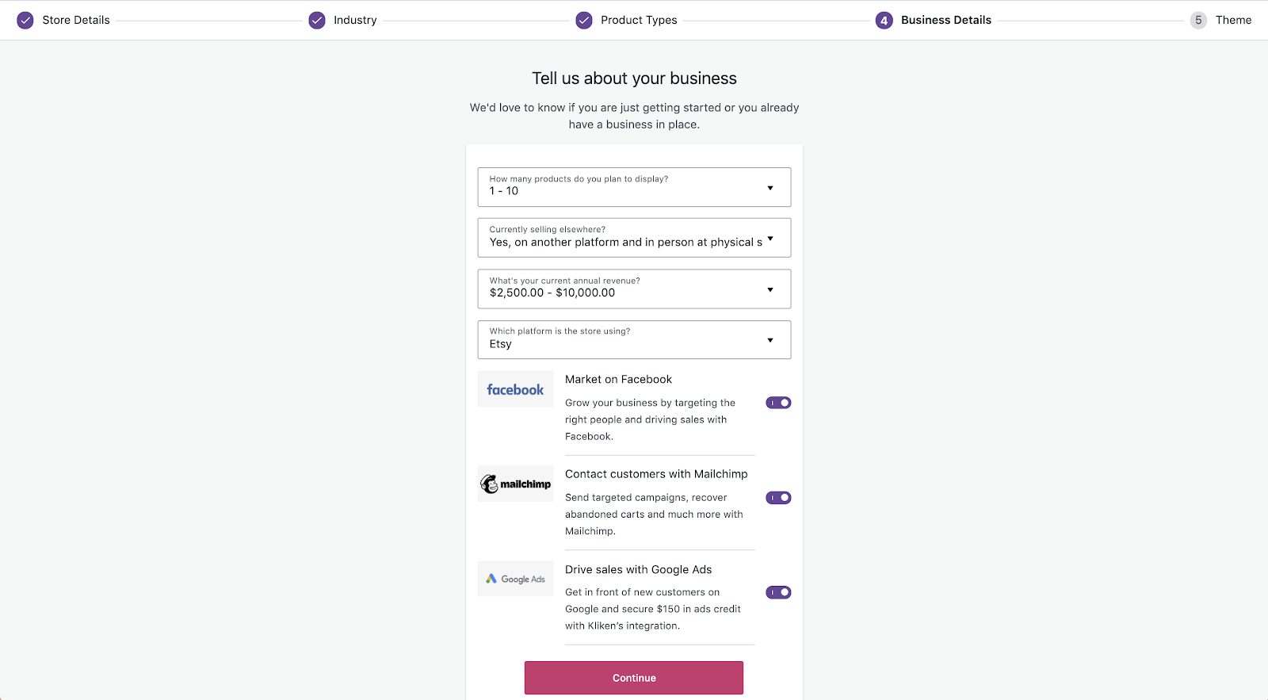
Task: Disable the Market on Facebook toggle
Action: tap(778, 402)
